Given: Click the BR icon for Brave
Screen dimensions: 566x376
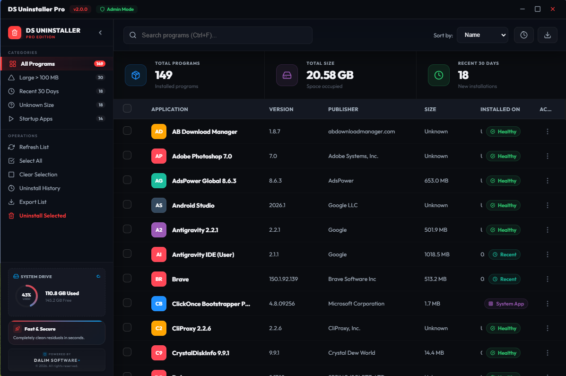Looking at the screenshot, I should pos(159,279).
